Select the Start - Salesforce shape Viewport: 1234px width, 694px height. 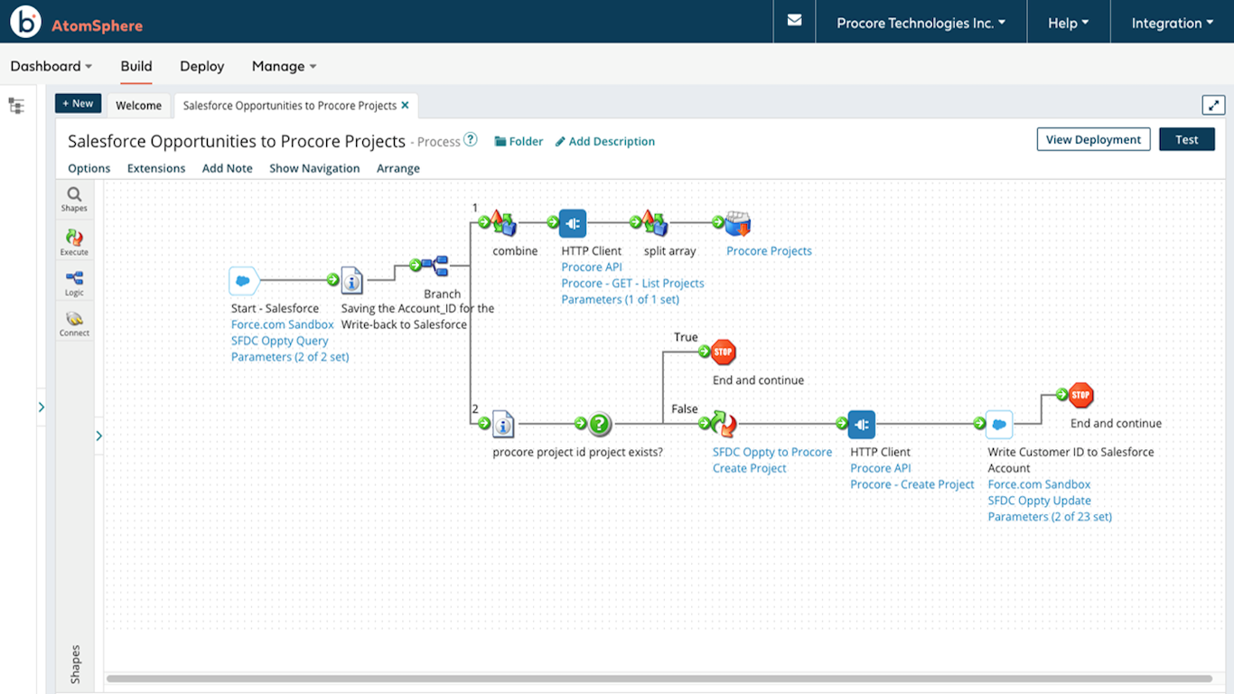[244, 281]
